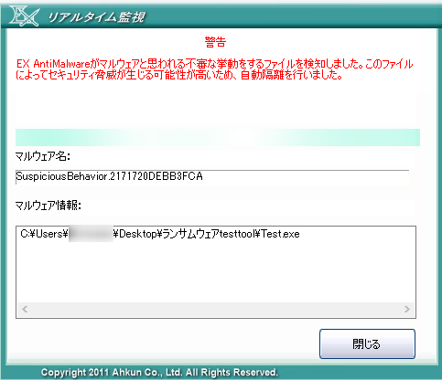Click the left arrow of horizontal scrollbar
This screenshot has width=442, height=380.
25,310
